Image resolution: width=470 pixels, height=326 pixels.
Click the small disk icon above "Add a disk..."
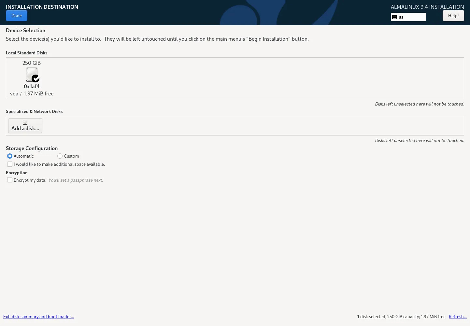(x=25, y=122)
